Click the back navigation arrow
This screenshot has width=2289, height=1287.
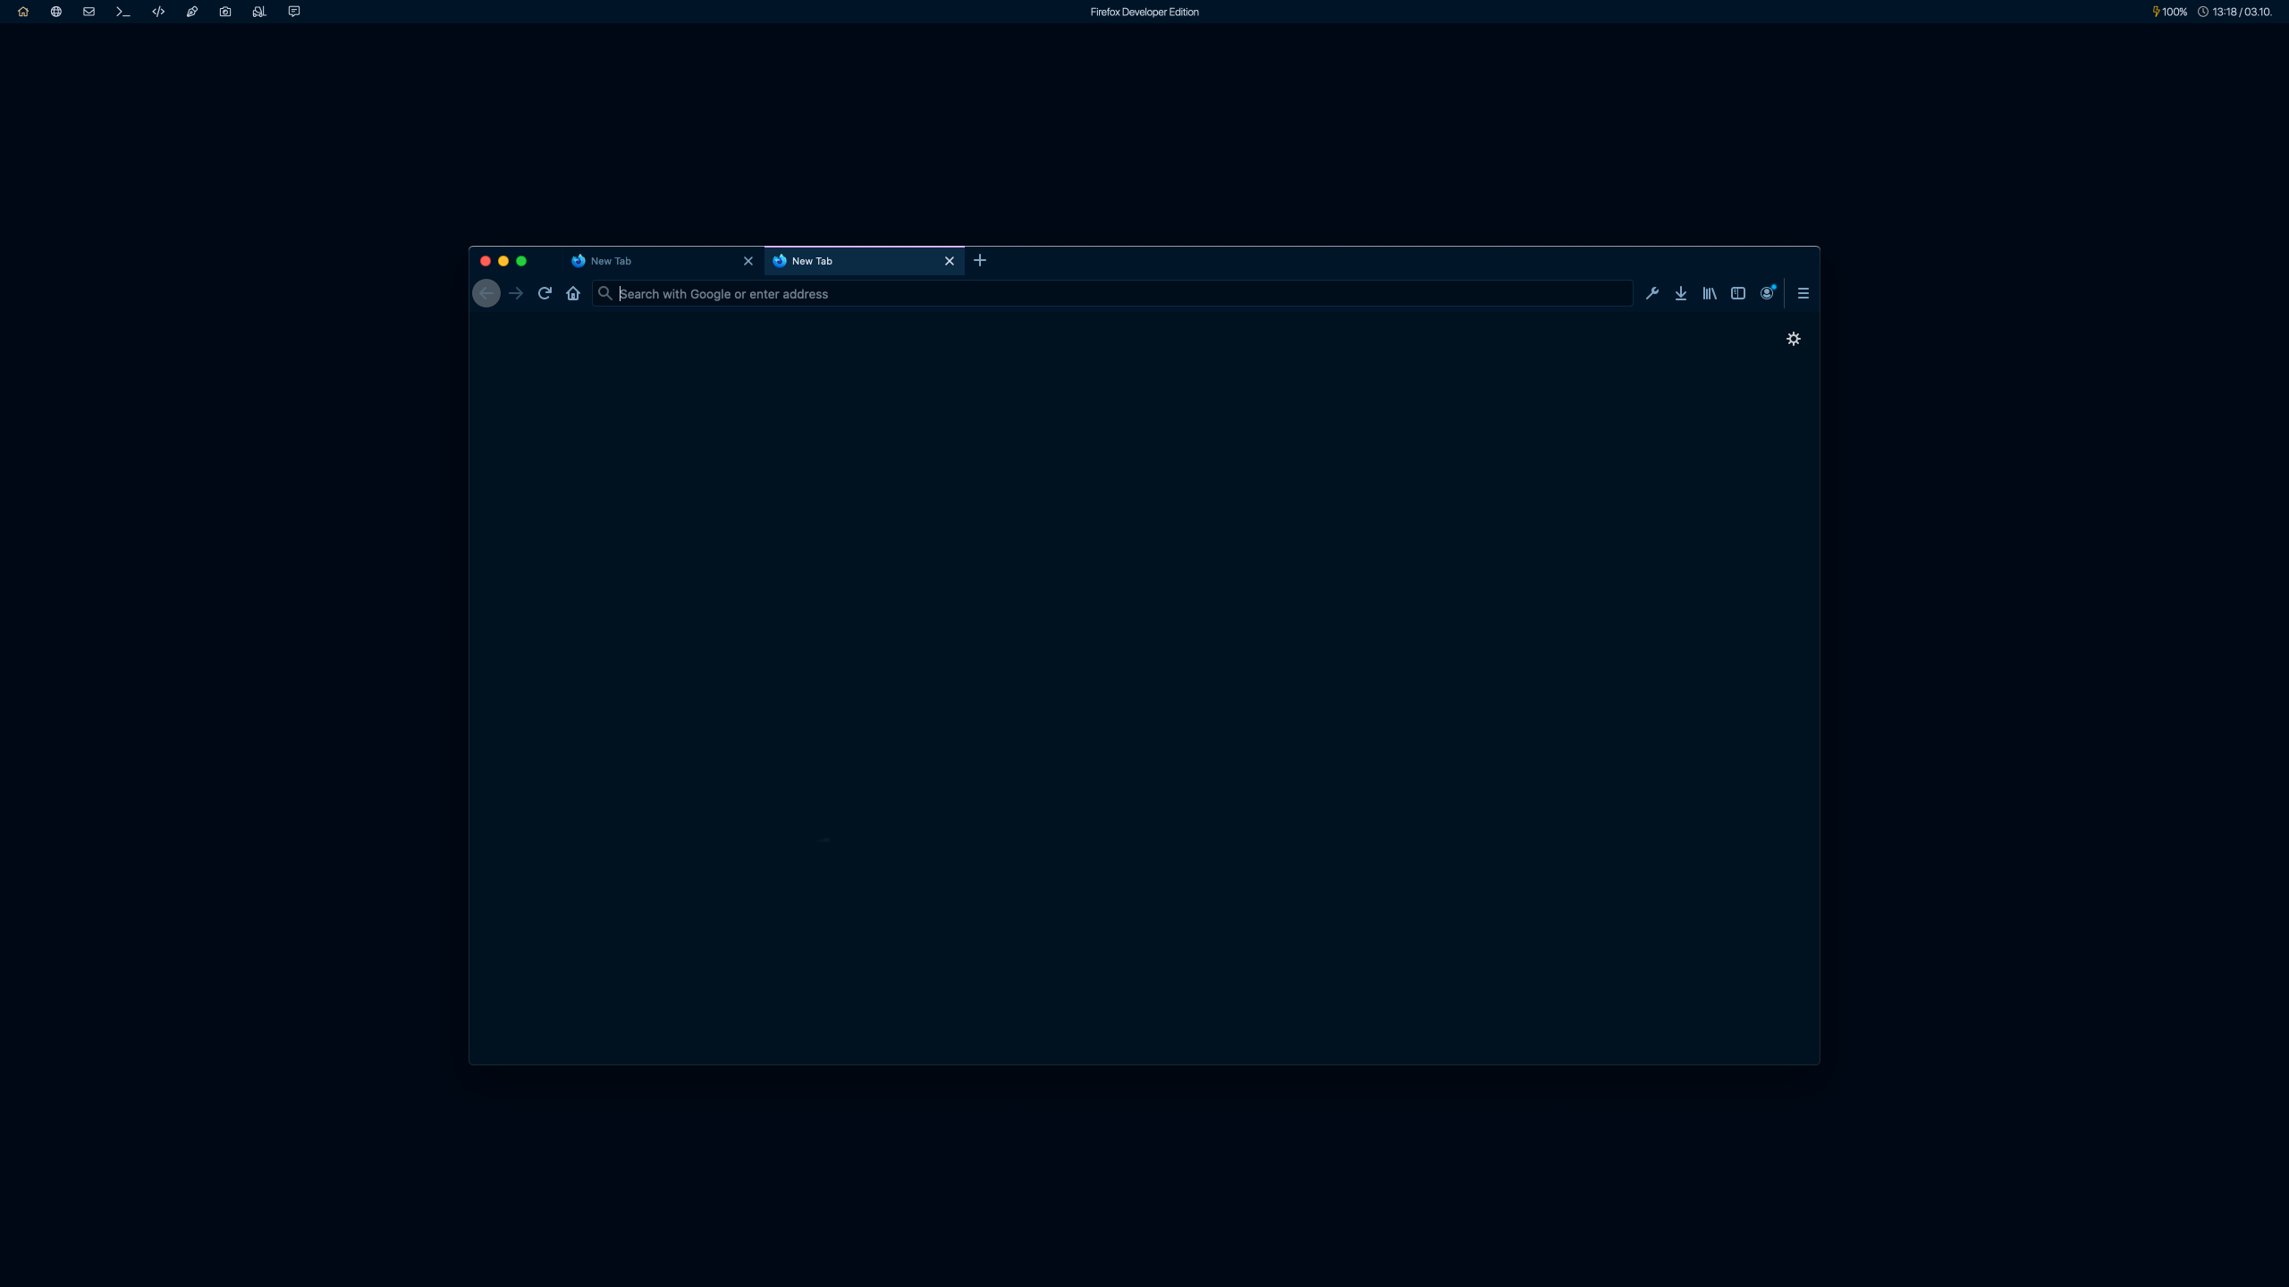click(486, 293)
